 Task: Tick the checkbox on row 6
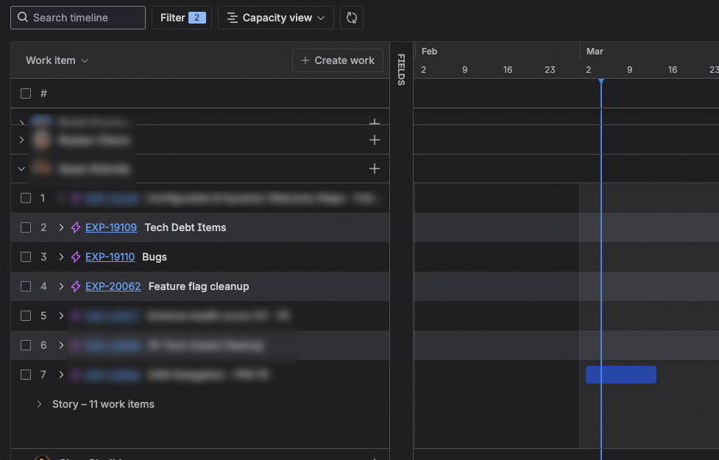click(x=26, y=345)
